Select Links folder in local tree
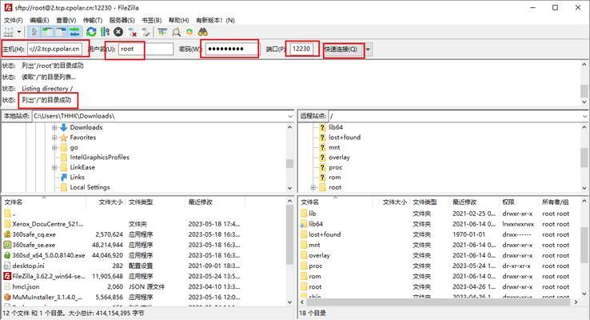Image resolution: width=590 pixels, height=320 pixels. (x=77, y=178)
